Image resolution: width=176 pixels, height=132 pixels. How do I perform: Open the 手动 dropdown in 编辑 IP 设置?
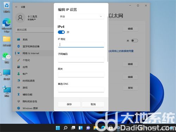[x=81, y=17]
